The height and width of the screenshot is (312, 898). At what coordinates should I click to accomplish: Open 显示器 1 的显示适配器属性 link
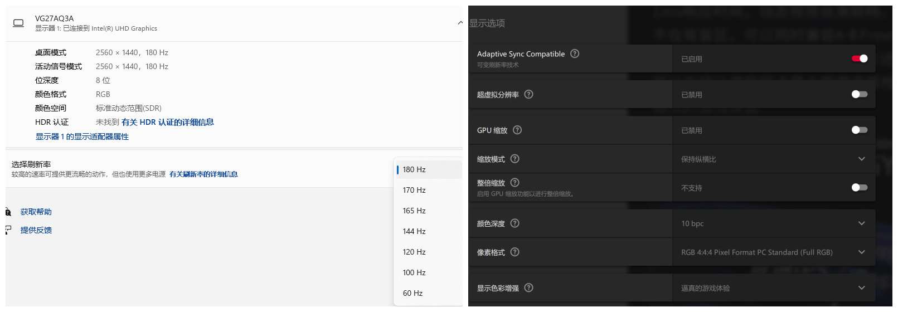(82, 136)
